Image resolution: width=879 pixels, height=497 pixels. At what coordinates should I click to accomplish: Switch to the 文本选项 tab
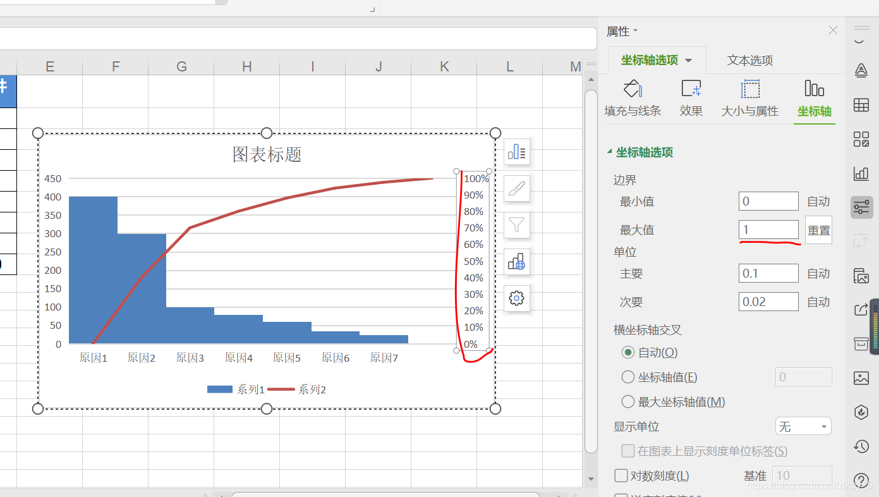750,61
